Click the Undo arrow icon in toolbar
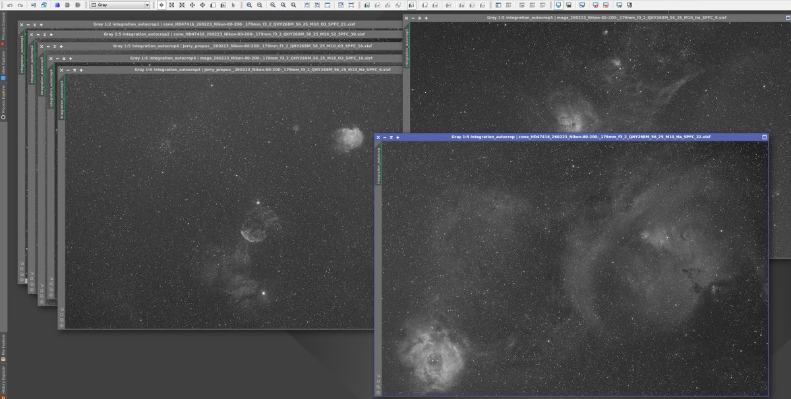 10,5
